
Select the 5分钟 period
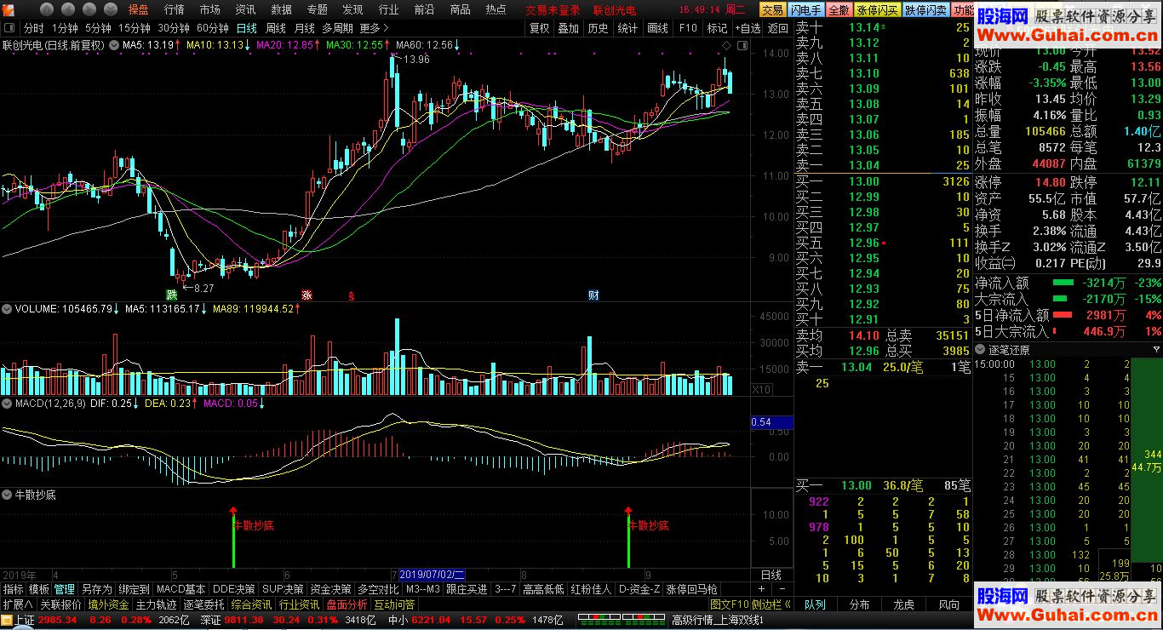(98, 27)
